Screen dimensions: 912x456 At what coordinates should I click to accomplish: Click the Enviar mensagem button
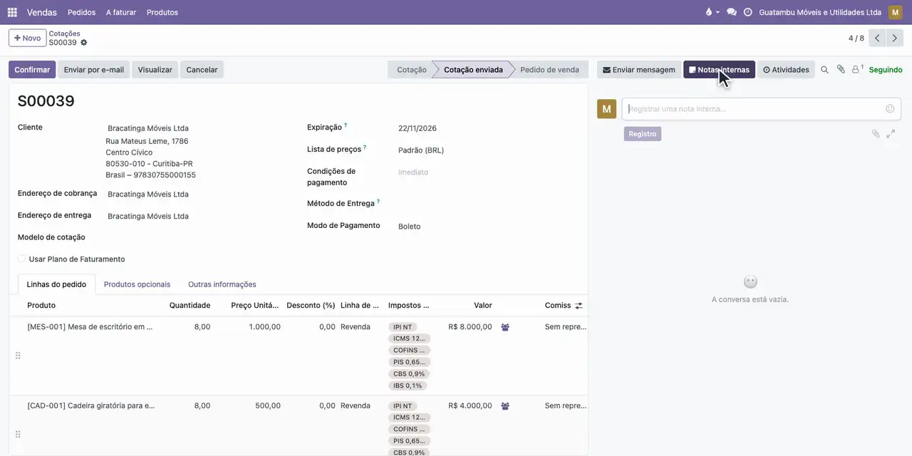639,70
